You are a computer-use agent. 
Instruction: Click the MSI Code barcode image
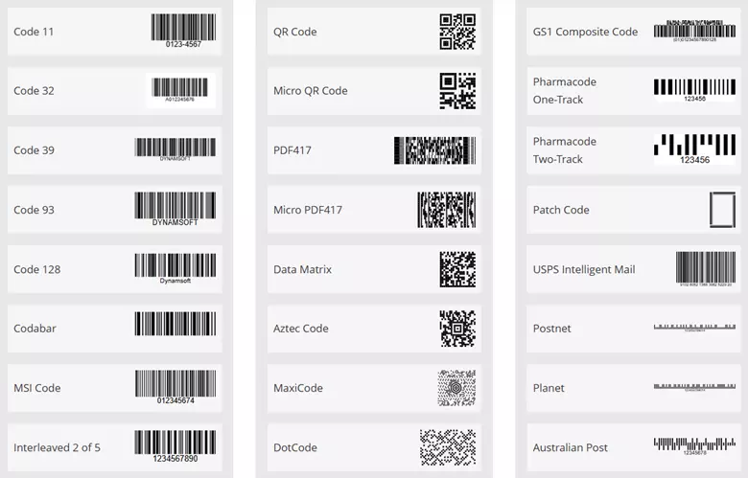point(175,387)
